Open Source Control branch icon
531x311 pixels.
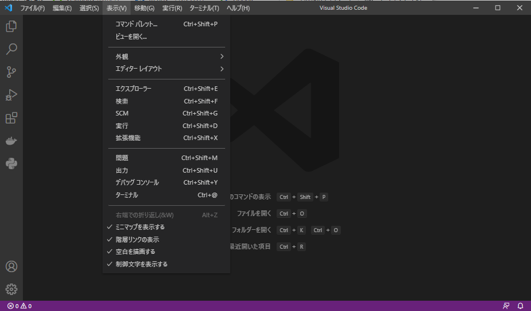pyautogui.click(x=11, y=72)
